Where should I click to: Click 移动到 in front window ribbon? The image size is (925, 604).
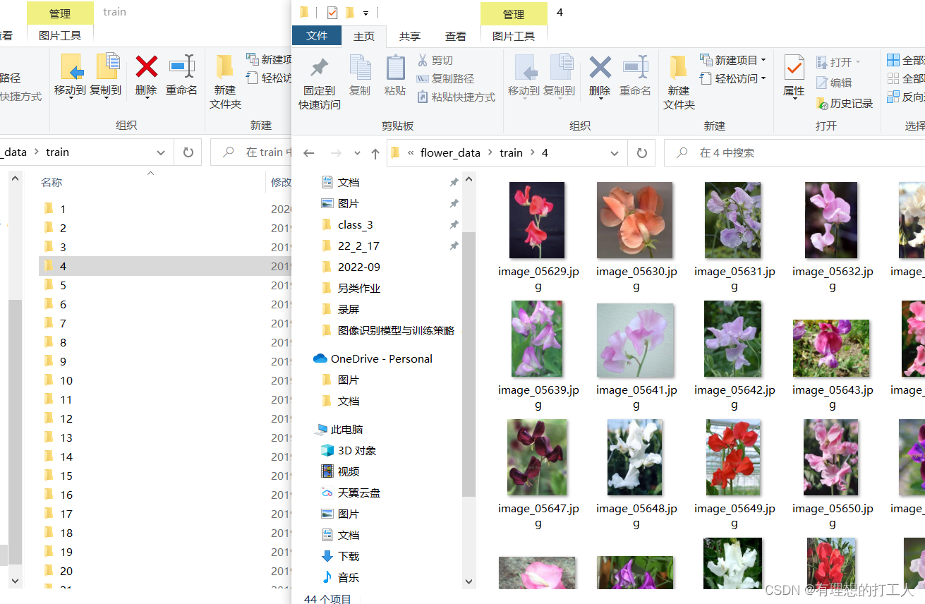[x=524, y=75]
